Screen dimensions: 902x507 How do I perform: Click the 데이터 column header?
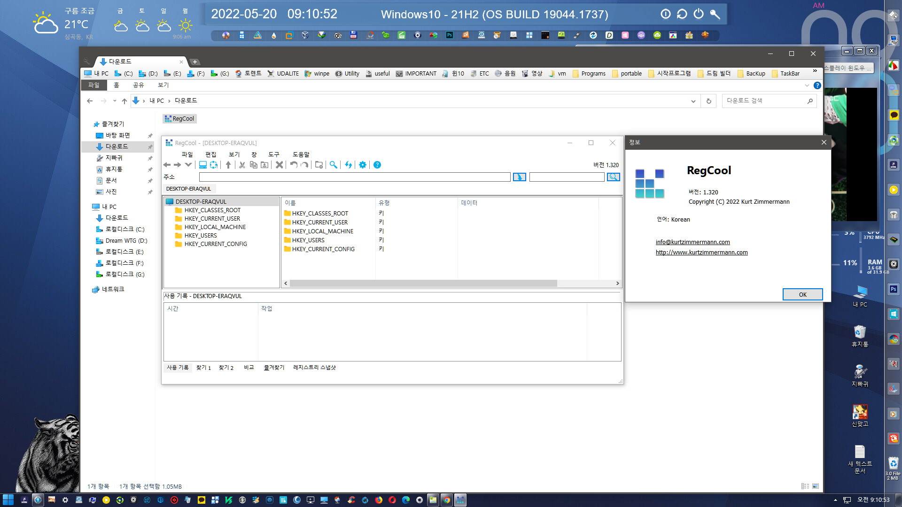point(528,203)
